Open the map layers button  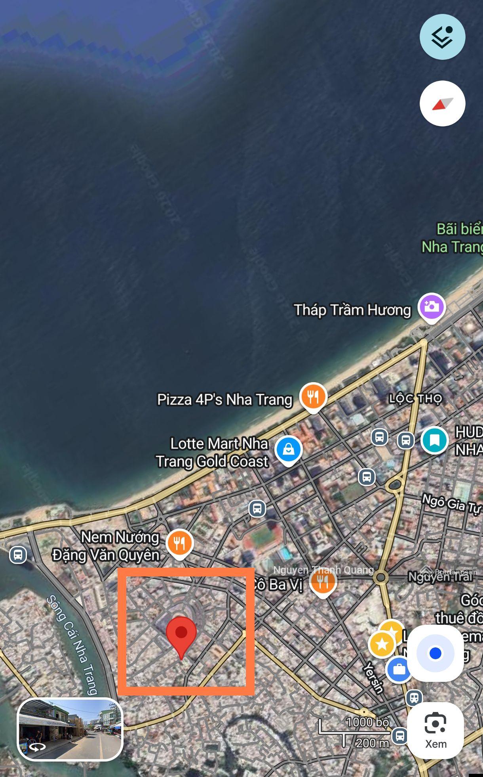point(442,37)
